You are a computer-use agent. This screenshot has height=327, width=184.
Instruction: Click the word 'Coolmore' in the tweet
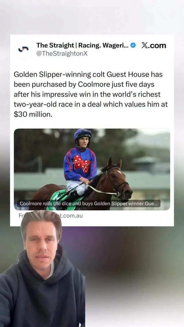pos(91,84)
